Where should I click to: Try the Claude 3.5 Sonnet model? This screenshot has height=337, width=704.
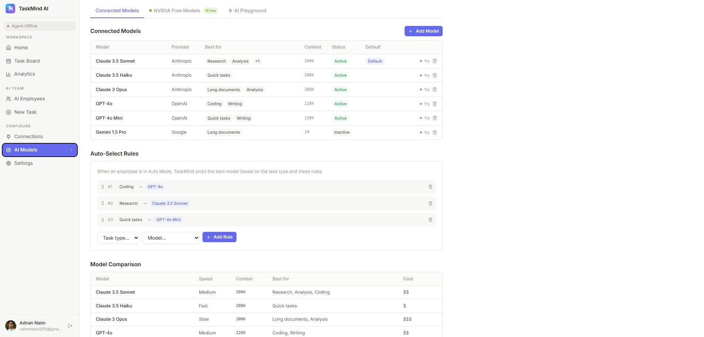tap(425, 61)
